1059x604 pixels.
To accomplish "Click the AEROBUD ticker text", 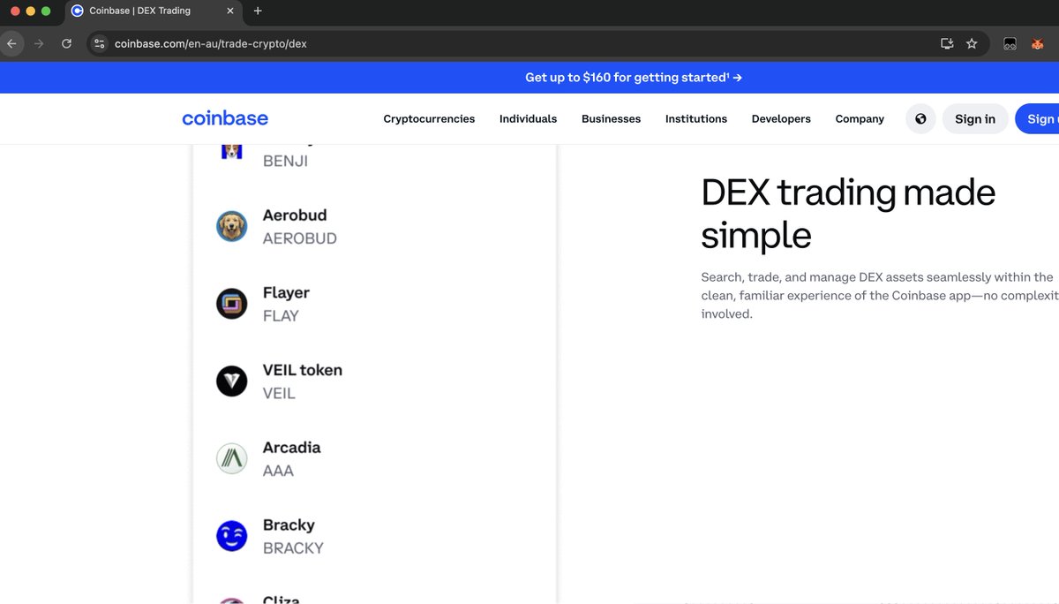I will (300, 238).
